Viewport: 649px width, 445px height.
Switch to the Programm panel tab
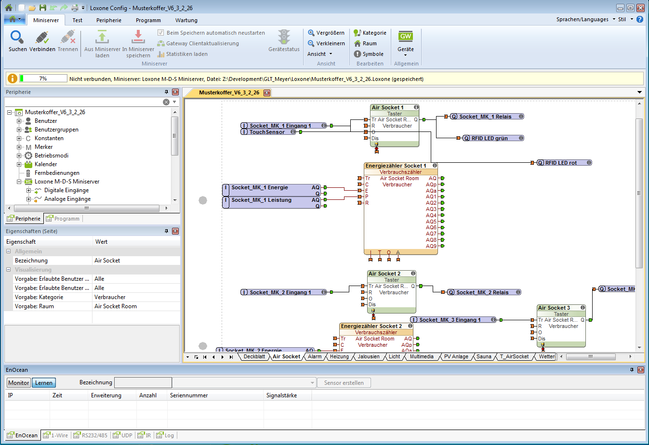[63, 219]
